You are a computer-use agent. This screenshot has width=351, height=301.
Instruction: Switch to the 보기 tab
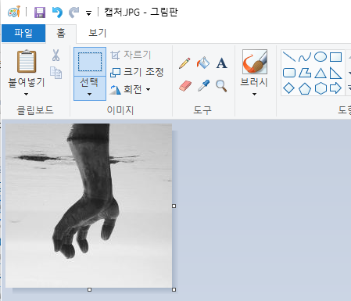[x=97, y=33]
